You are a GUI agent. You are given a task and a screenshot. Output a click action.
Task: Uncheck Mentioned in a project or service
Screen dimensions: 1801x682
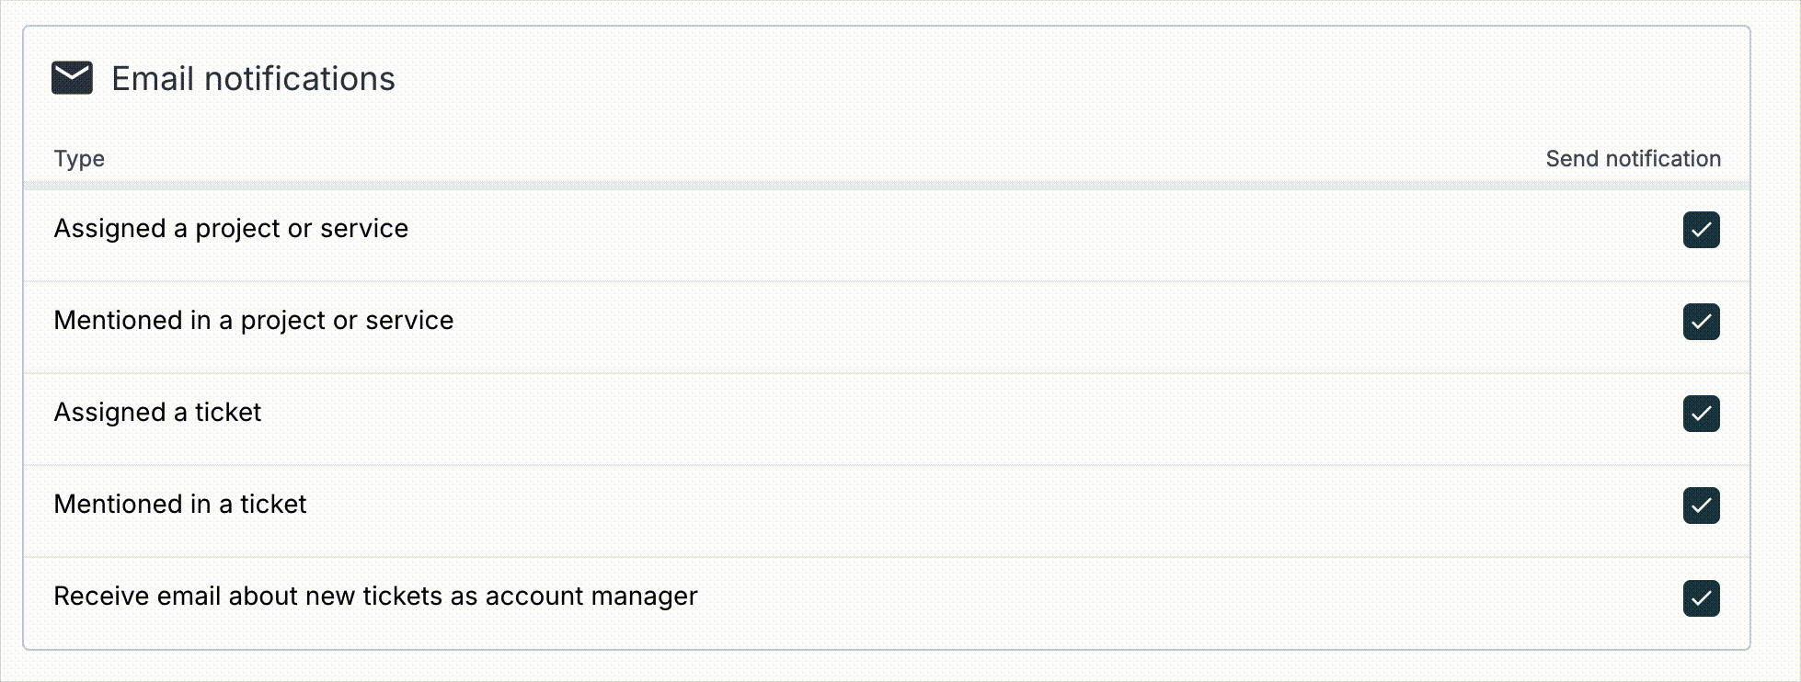tap(1701, 322)
